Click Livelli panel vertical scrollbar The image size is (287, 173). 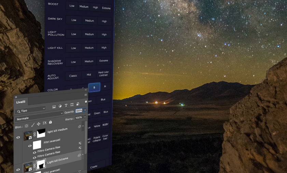click(x=85, y=138)
